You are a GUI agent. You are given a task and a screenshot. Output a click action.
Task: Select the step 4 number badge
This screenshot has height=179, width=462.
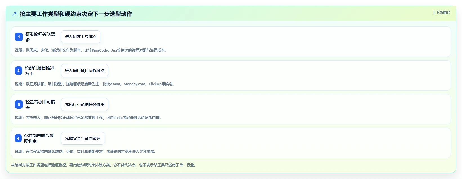tap(18, 138)
